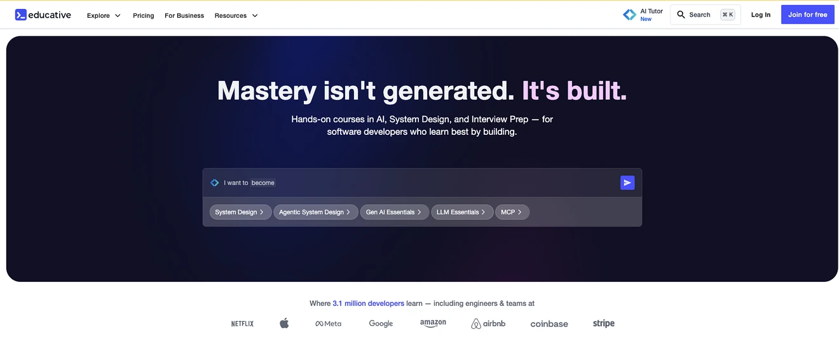The height and width of the screenshot is (353, 839).
Task: Click the Search box in header
Action: [706, 15]
